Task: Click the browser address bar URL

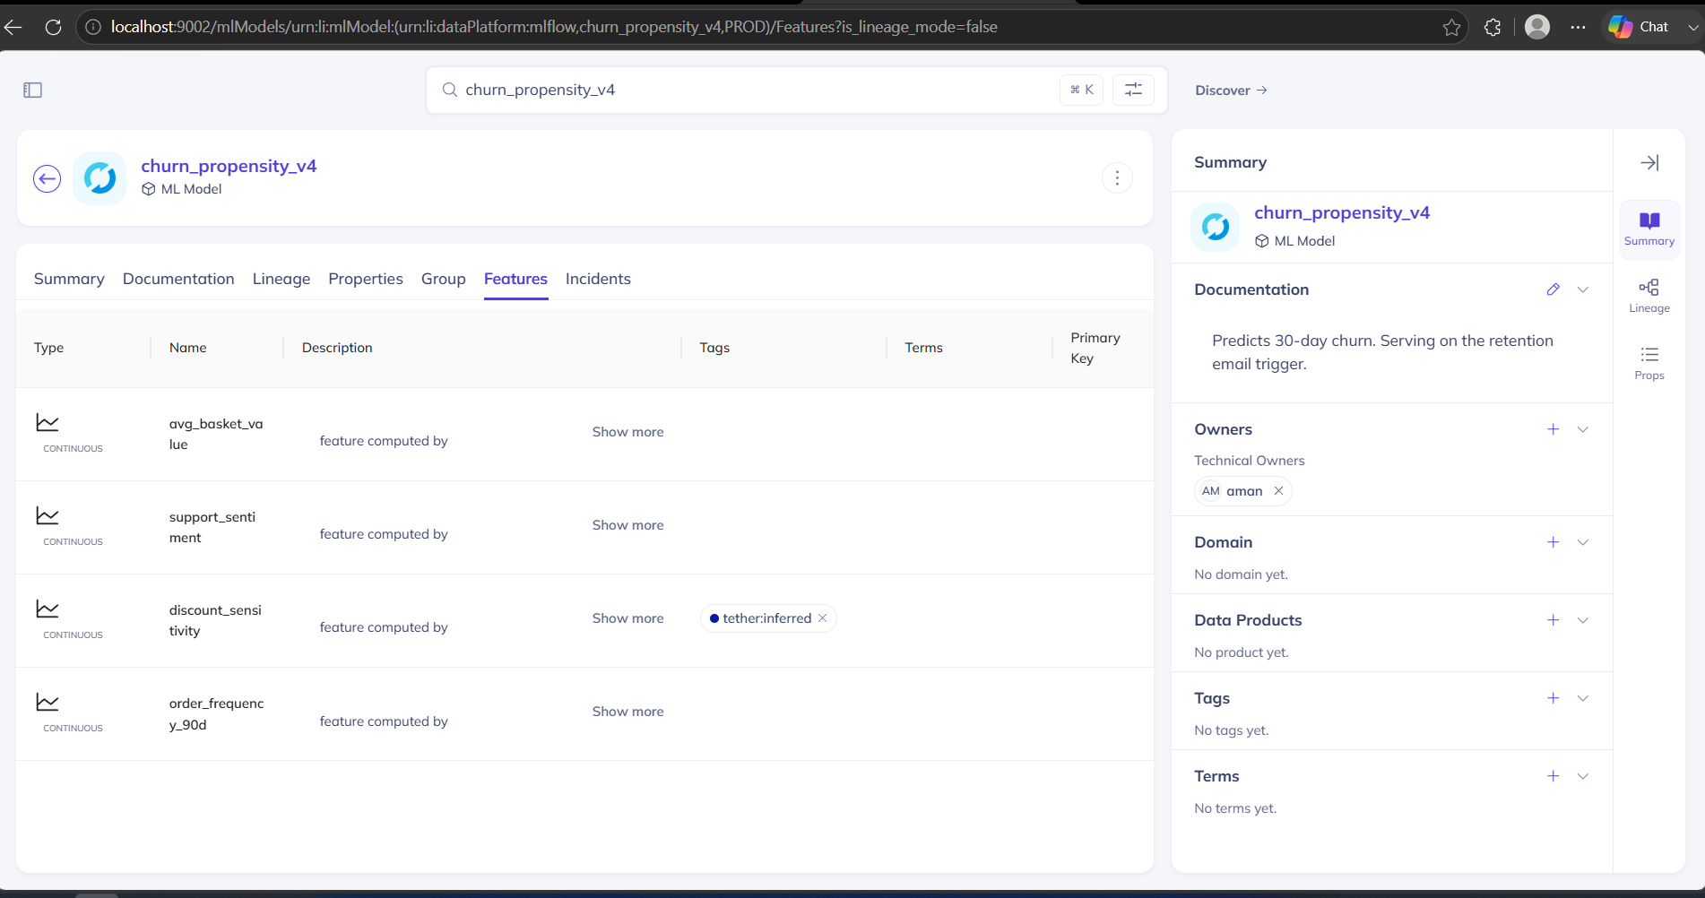Action: [554, 27]
